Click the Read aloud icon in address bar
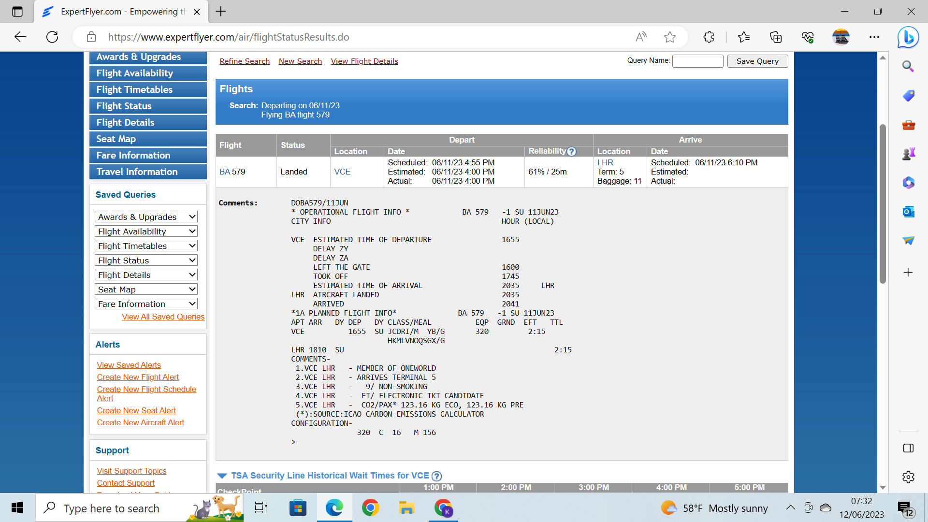The image size is (928, 522). pos(641,37)
